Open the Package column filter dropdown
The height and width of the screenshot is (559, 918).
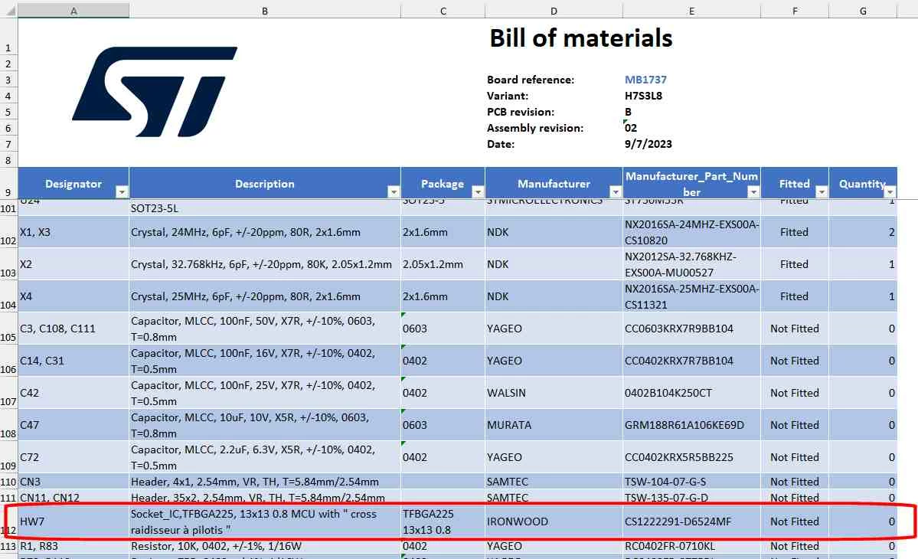478,192
